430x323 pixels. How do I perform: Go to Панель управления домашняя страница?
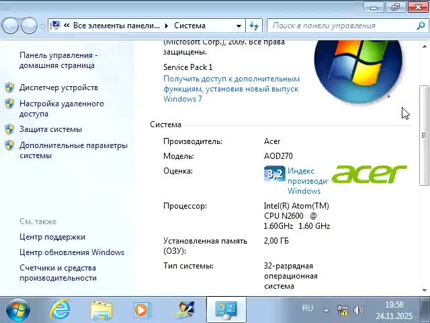(x=58, y=61)
